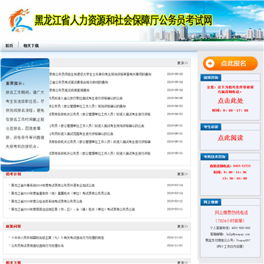Viewport: 264px width, 264px height.
Task: Open the red 点此阅读 link
Action: (x=230, y=138)
